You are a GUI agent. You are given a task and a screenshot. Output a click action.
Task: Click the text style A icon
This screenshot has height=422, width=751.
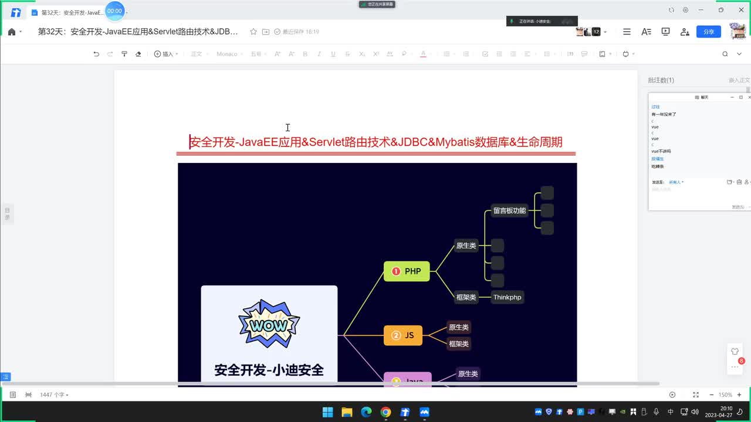coord(646,32)
